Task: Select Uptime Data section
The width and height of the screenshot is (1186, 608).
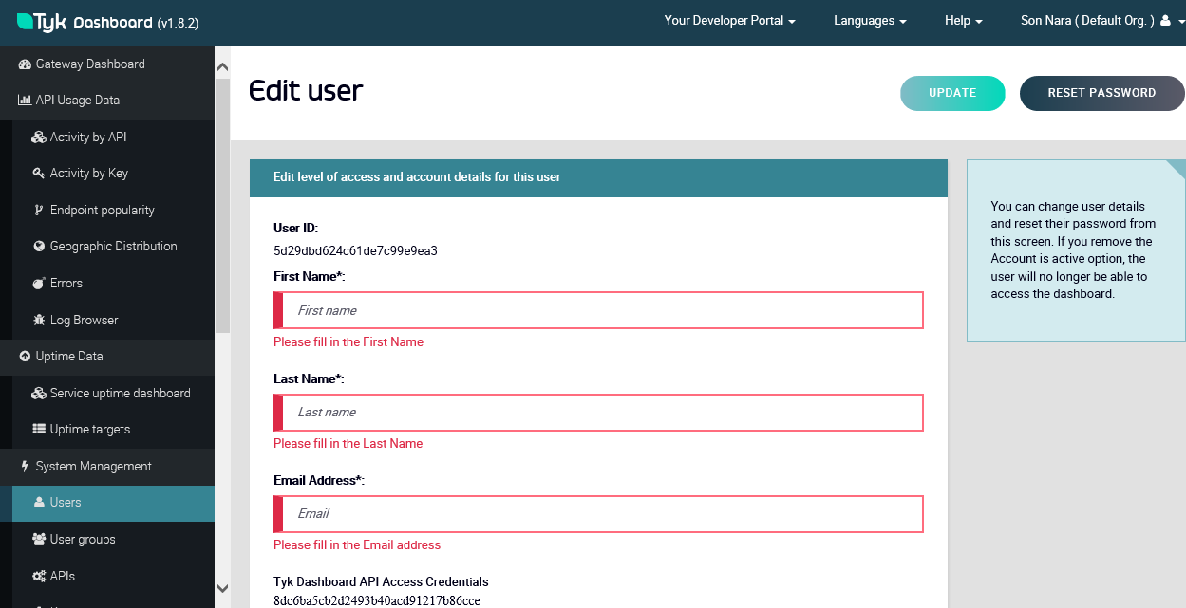Action: pyautogui.click(x=107, y=357)
